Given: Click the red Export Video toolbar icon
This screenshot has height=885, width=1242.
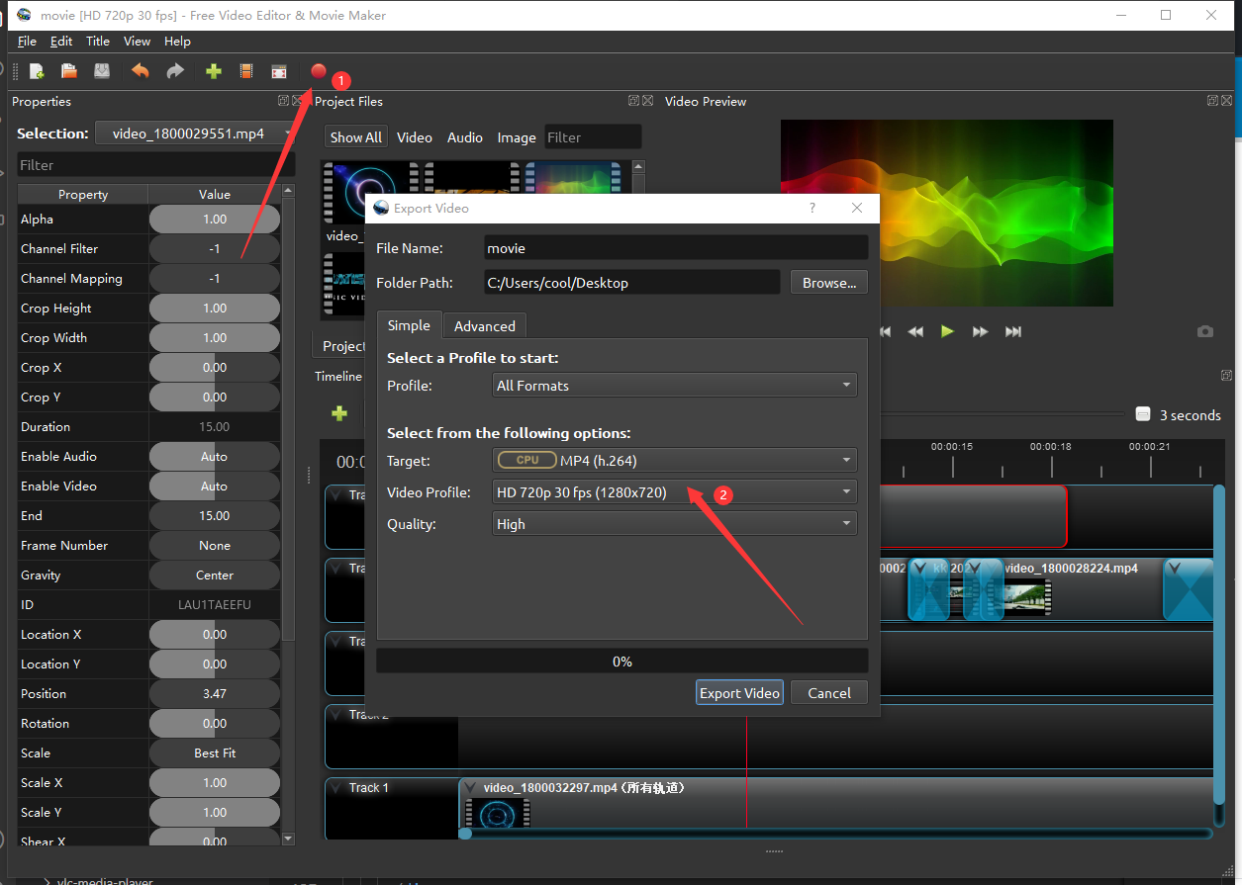Looking at the screenshot, I should pyautogui.click(x=318, y=71).
